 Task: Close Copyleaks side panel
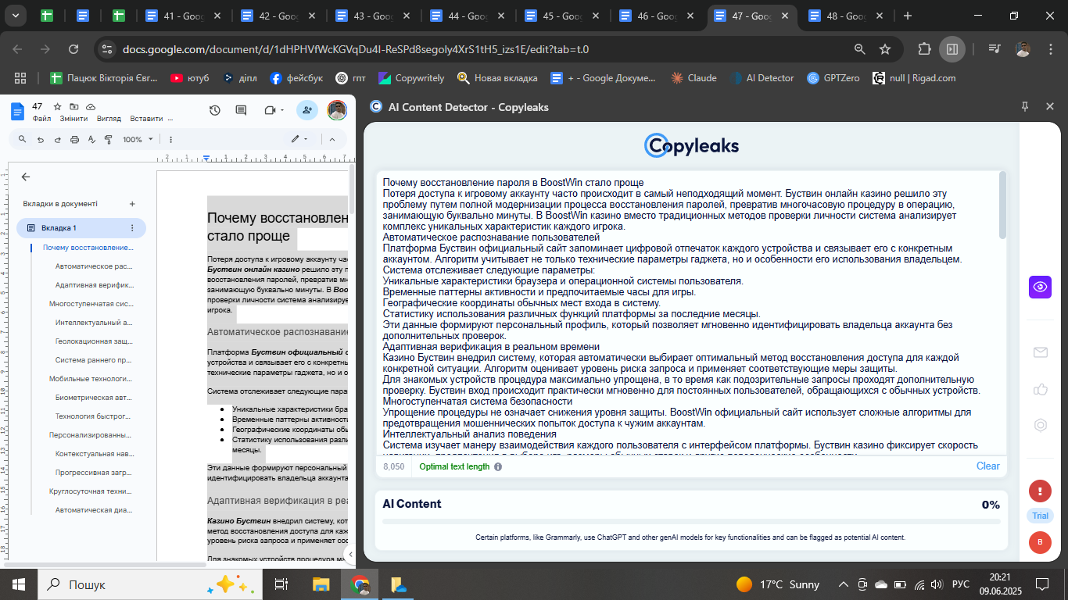point(1050,107)
